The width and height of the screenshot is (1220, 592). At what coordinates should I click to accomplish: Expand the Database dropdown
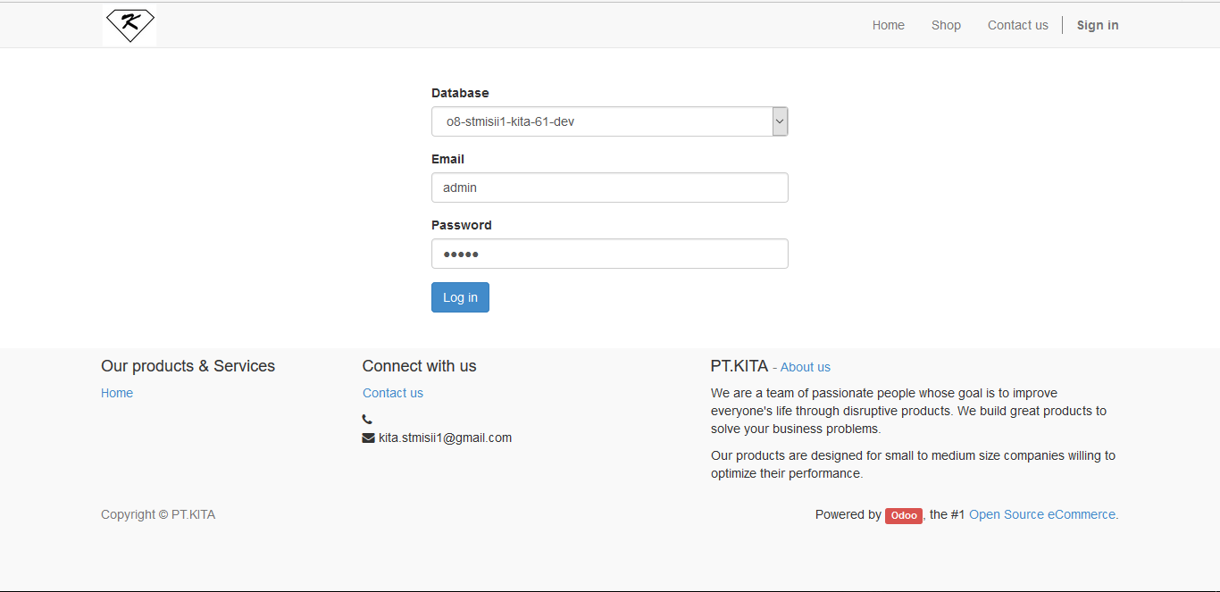780,121
